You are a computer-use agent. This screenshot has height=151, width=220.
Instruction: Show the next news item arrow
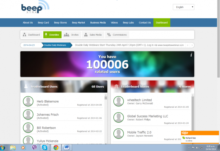pyautogui.click(x=192, y=45)
